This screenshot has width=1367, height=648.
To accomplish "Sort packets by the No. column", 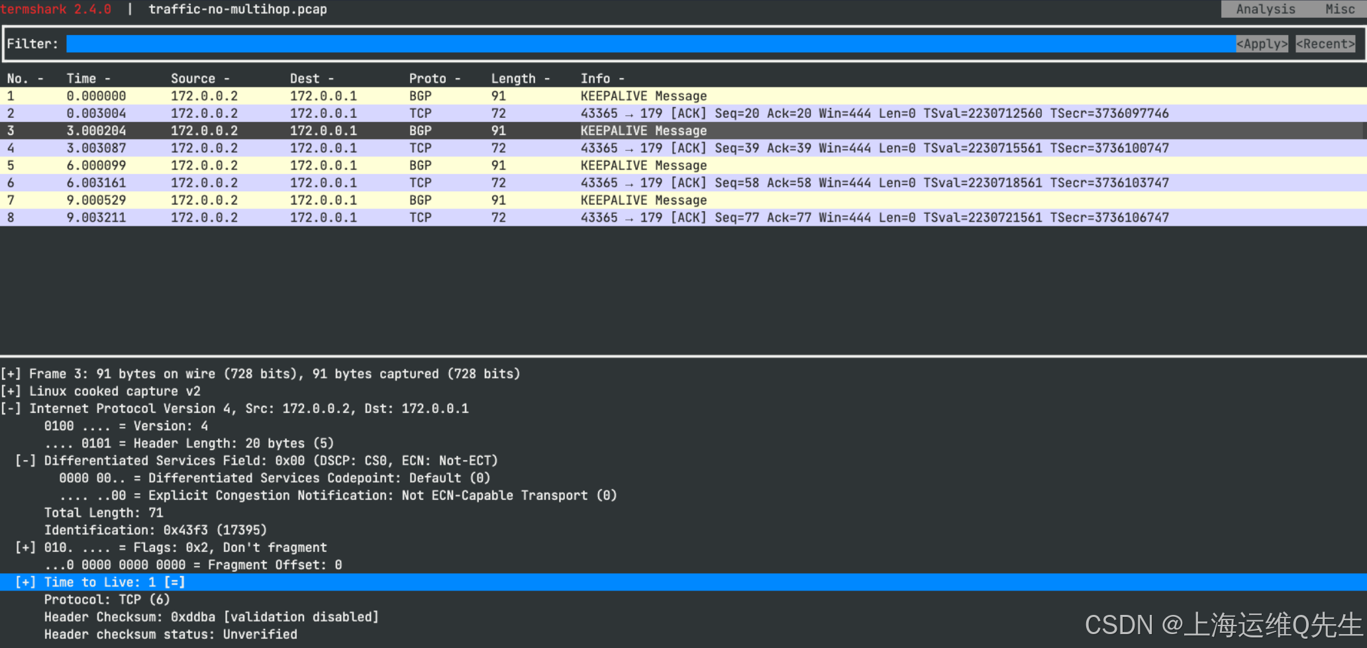I will (x=25, y=79).
